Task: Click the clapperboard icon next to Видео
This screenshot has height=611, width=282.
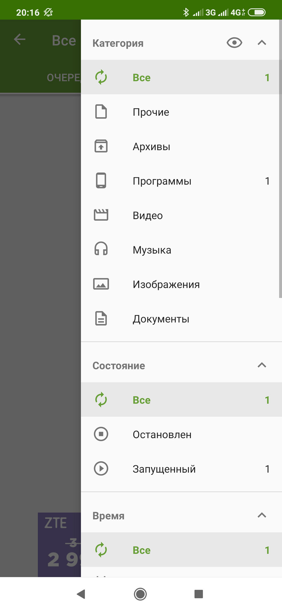Action: [101, 215]
